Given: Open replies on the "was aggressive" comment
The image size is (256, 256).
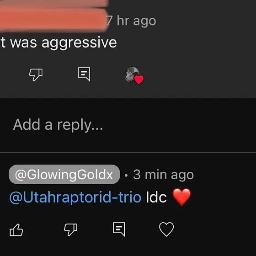Looking at the screenshot, I should point(84,74).
